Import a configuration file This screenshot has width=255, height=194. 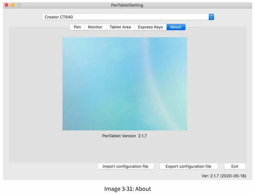click(x=125, y=166)
